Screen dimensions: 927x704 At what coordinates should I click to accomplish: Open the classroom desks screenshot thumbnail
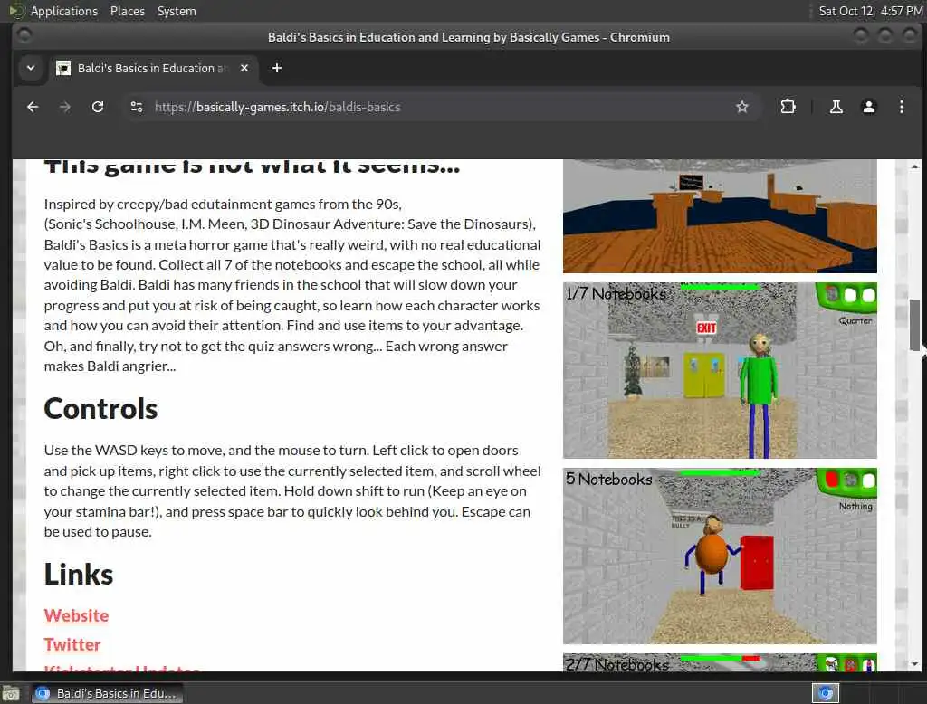(720, 215)
